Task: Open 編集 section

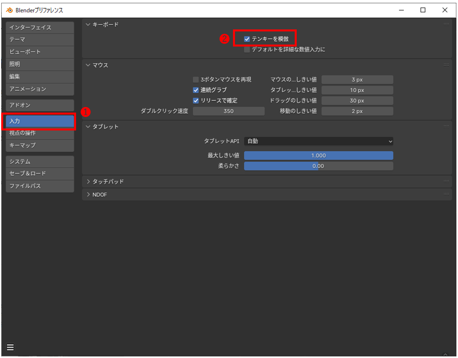Action: click(x=40, y=77)
